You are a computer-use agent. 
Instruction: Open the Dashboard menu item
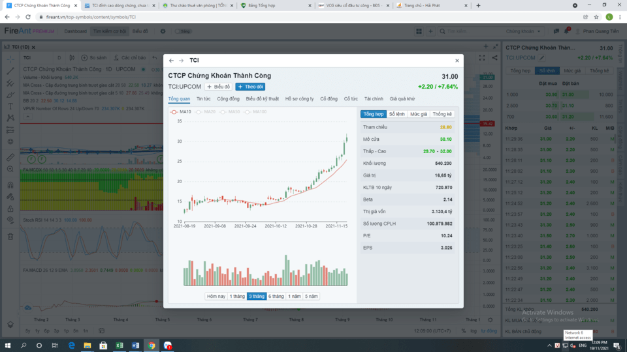pos(75,31)
